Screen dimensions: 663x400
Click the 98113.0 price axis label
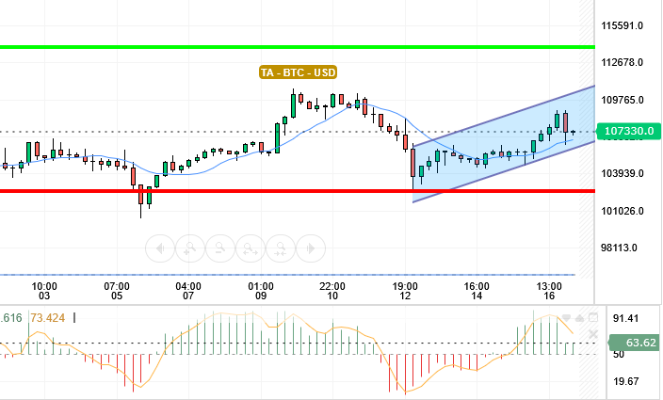(x=619, y=248)
